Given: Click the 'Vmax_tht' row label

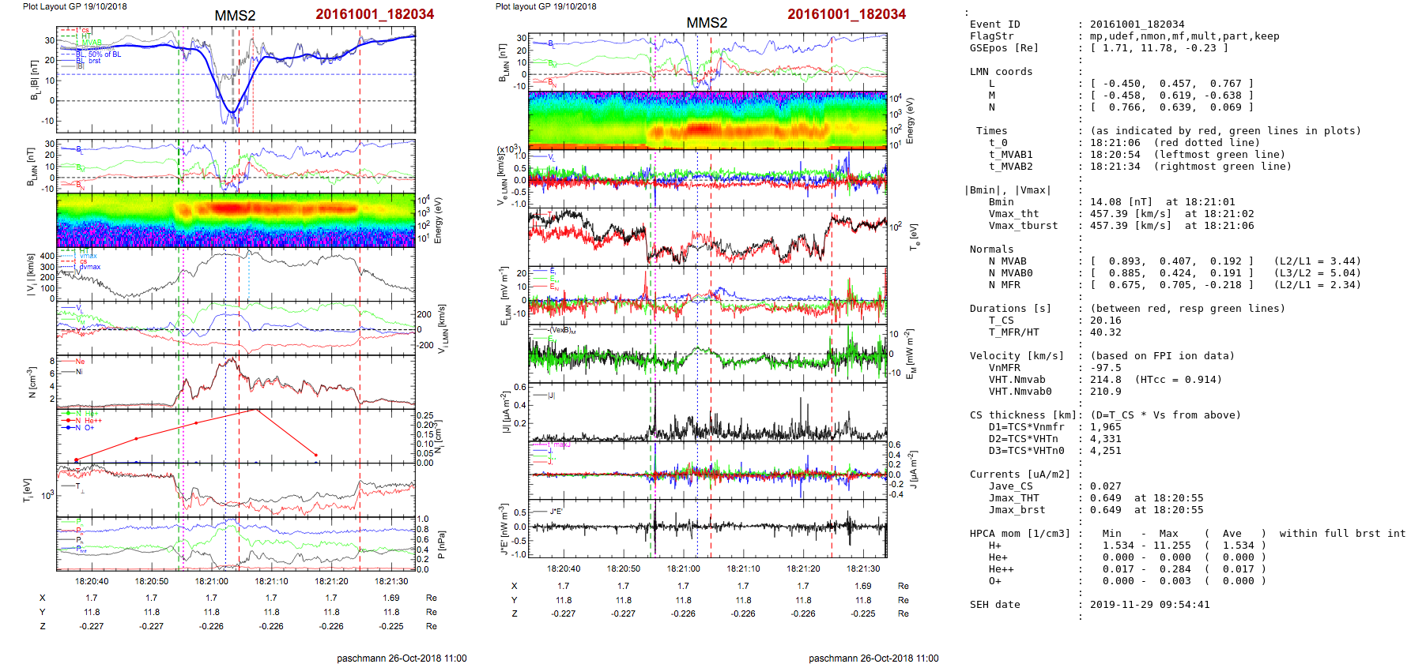Looking at the screenshot, I should (x=1013, y=214).
